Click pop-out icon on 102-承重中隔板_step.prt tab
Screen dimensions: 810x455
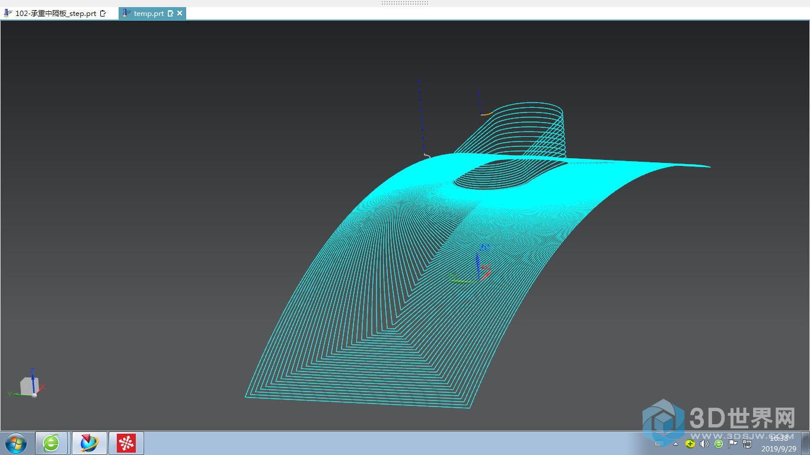pos(103,13)
